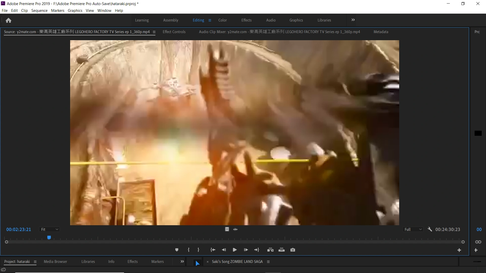This screenshot has height=273, width=486.
Task: Go to the Home screen icon
Action: click(8, 20)
